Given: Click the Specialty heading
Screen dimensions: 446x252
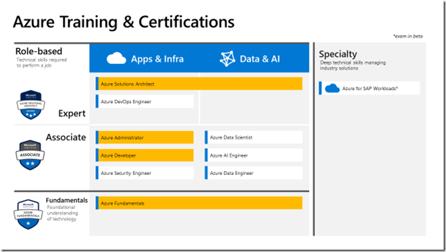Looking at the screenshot, I should click(x=338, y=54).
